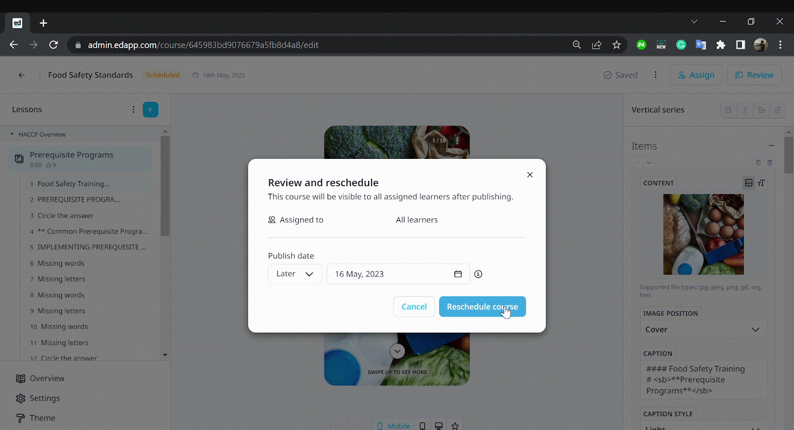
Task: Click the back arrow beside course title
Action: point(21,75)
